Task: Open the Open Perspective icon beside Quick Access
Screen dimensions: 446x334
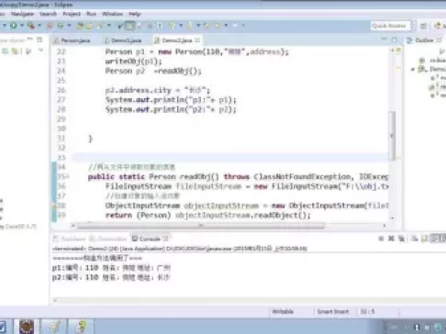Action: (x=424, y=26)
